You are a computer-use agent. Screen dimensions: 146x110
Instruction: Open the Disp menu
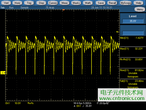click(41, 3)
